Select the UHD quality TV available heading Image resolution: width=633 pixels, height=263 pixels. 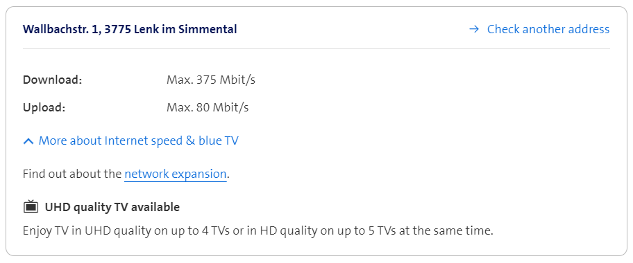click(x=112, y=207)
